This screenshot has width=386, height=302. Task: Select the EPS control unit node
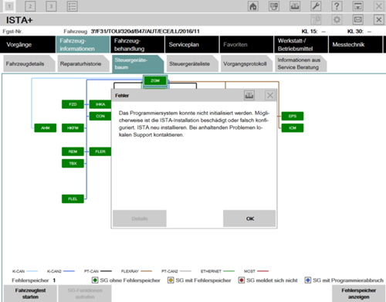[x=293, y=116]
